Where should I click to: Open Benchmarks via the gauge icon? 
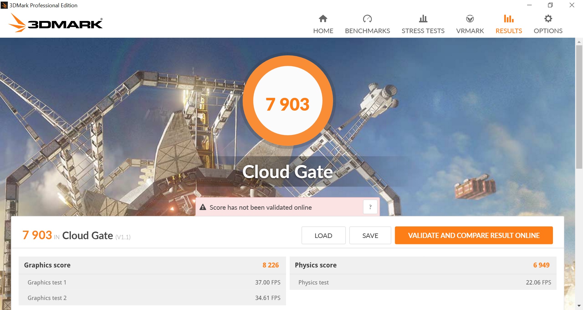[x=367, y=19]
